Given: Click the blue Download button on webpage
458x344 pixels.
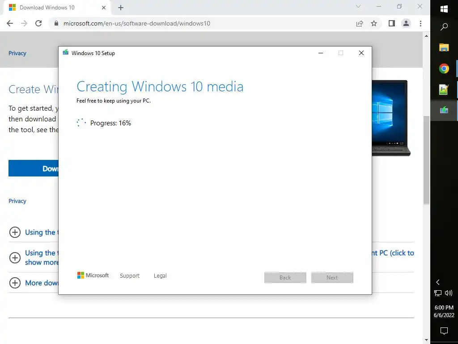Looking at the screenshot, I should [33, 168].
